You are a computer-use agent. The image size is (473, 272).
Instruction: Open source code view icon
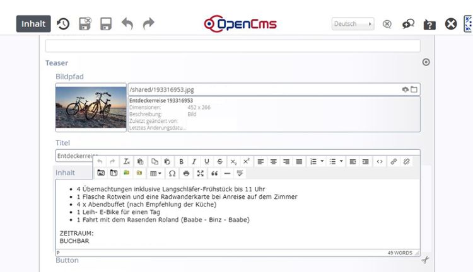point(380,162)
